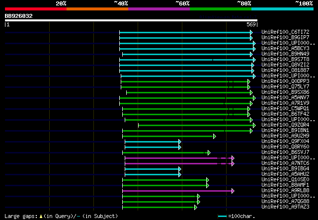Click the green alignment bar for B8AMF1
The width and height of the screenshot is (318, 220).
point(164,186)
